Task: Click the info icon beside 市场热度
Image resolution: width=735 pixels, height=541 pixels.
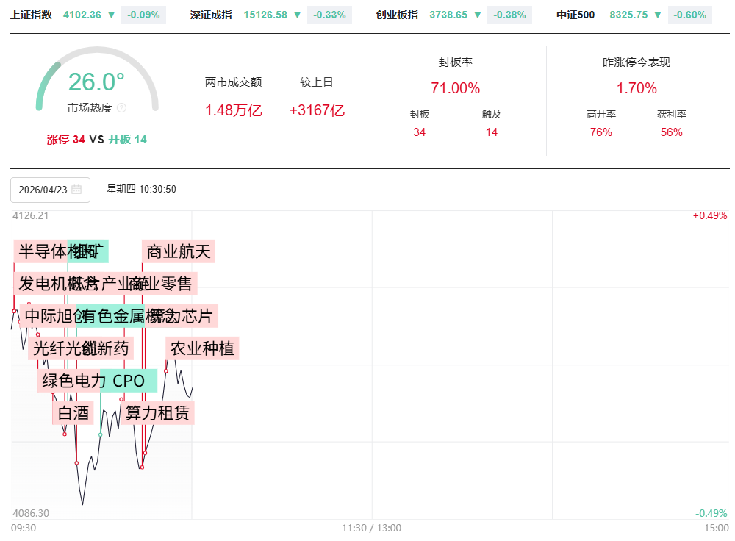Action: point(122,108)
